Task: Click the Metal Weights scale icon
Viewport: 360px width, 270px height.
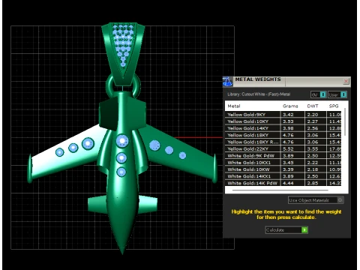Action: [x=227, y=82]
